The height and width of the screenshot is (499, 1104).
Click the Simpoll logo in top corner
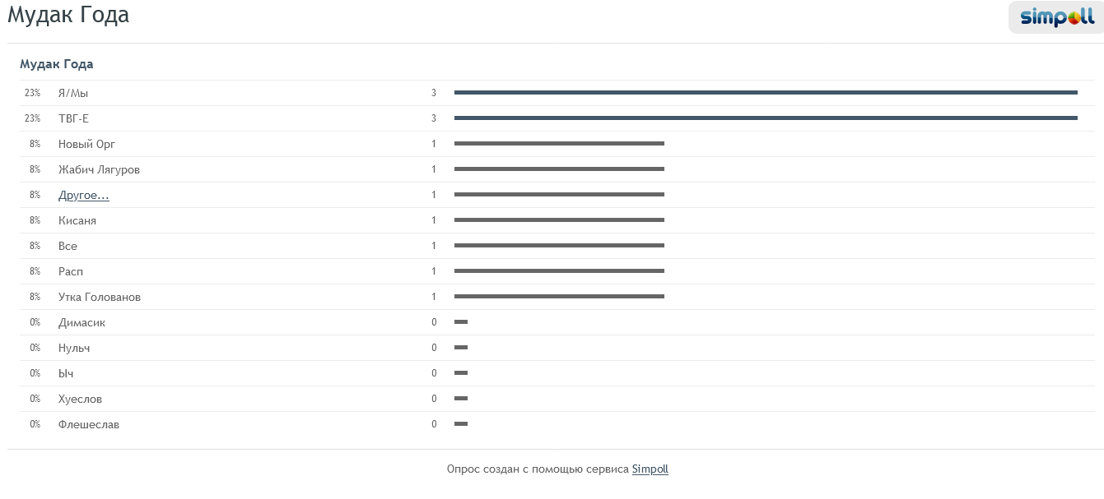(1056, 16)
